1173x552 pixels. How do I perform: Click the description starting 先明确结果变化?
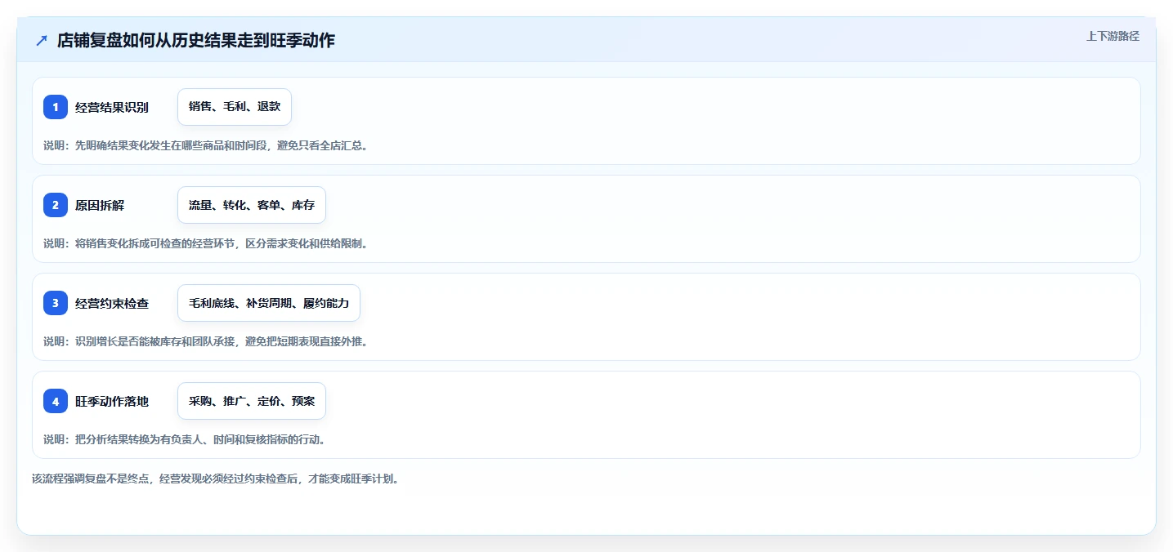point(206,145)
